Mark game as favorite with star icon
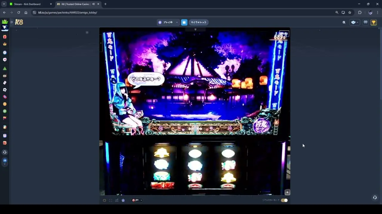The width and height of the screenshot is (382, 214). tap(123, 200)
